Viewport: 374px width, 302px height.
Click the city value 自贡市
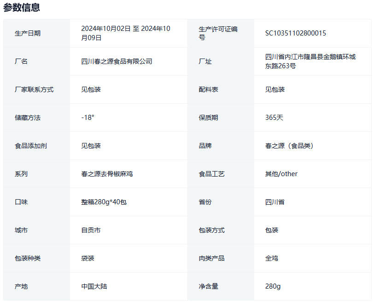tap(91, 230)
